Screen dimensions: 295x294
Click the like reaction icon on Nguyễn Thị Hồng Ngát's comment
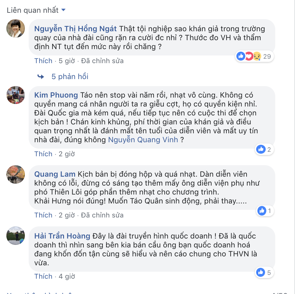(241, 56)
